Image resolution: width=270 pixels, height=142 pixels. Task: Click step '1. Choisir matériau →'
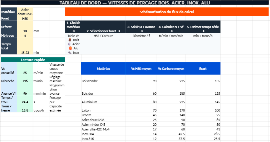[x=73, y=27]
